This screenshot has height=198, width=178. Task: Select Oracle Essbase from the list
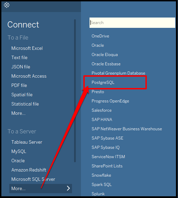coord(106,64)
